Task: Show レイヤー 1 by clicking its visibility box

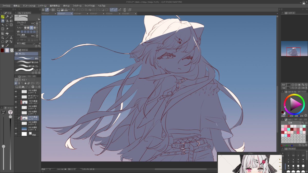Action: (x=16, y=113)
